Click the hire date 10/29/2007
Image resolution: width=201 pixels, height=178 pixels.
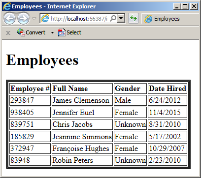coord(167,148)
